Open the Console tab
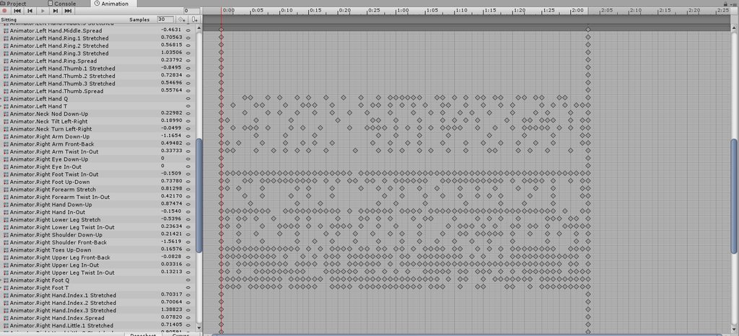Image resolution: width=739 pixels, height=336 pixels. pos(65,4)
